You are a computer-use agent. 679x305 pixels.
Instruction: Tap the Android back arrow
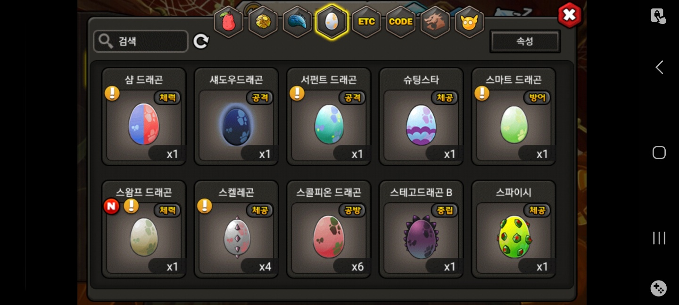pyautogui.click(x=659, y=67)
